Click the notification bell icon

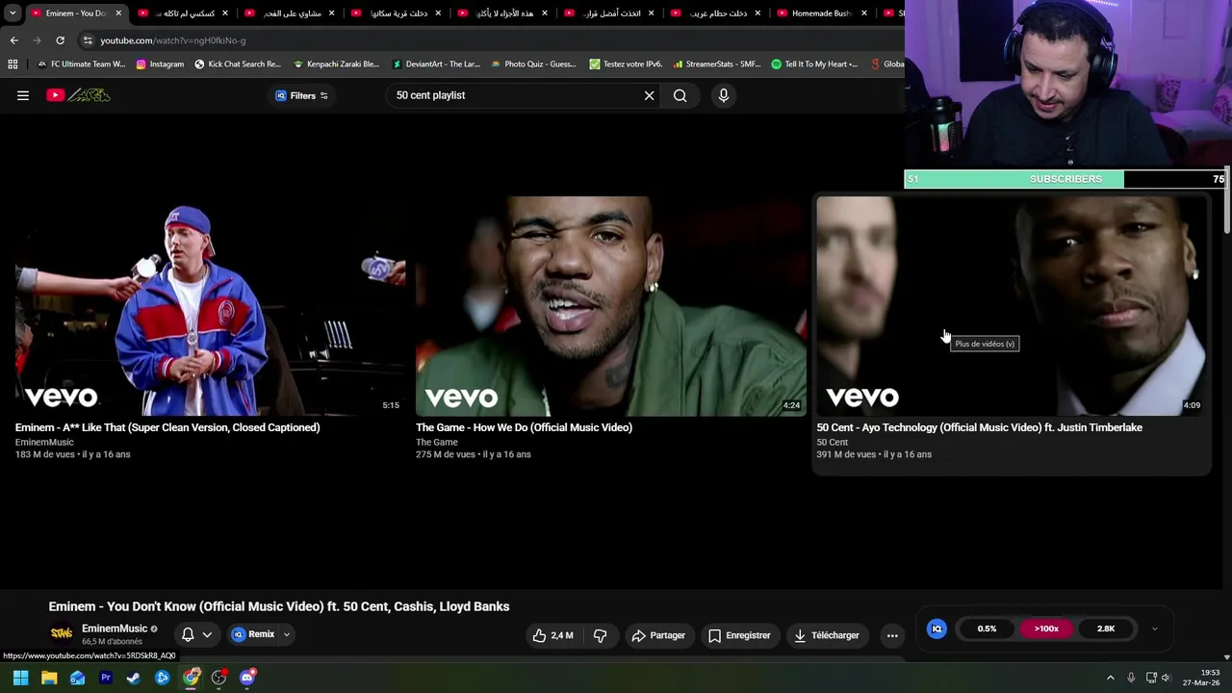coord(188,634)
